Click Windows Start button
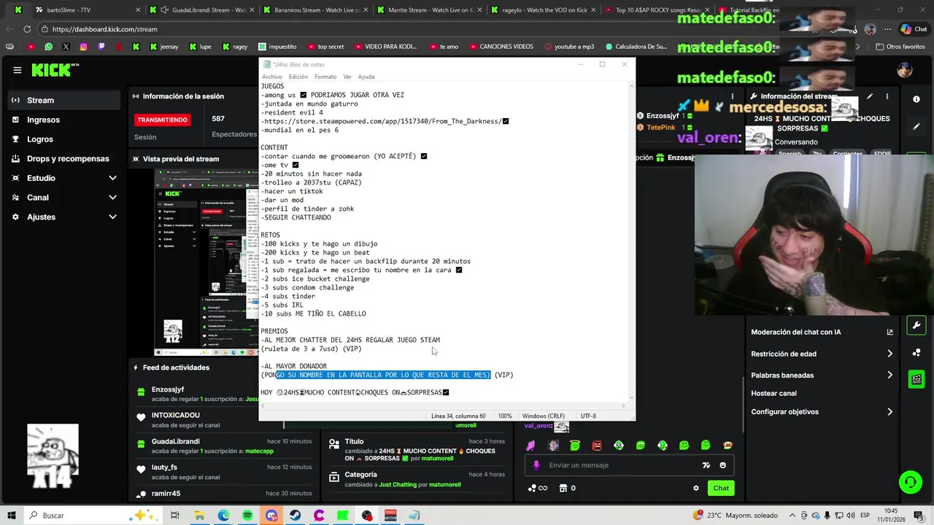934x525 pixels. pyautogui.click(x=12, y=516)
